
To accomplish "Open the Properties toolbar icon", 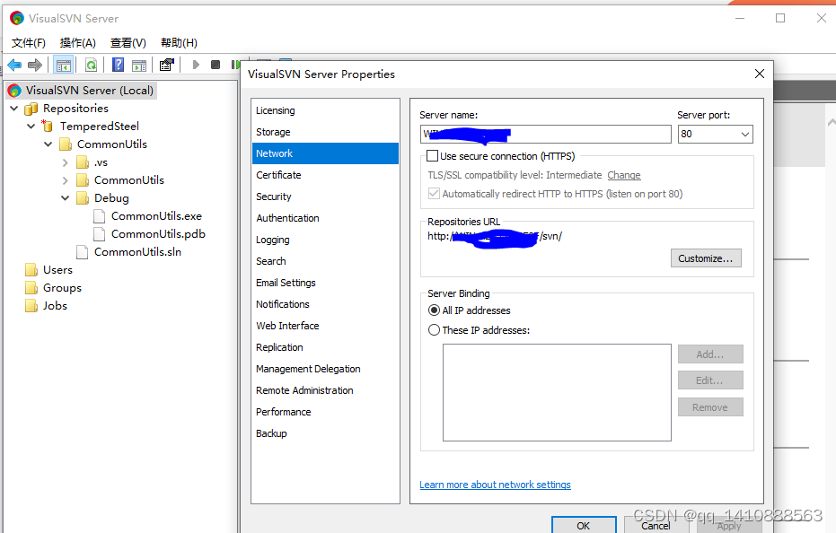I will [x=166, y=65].
